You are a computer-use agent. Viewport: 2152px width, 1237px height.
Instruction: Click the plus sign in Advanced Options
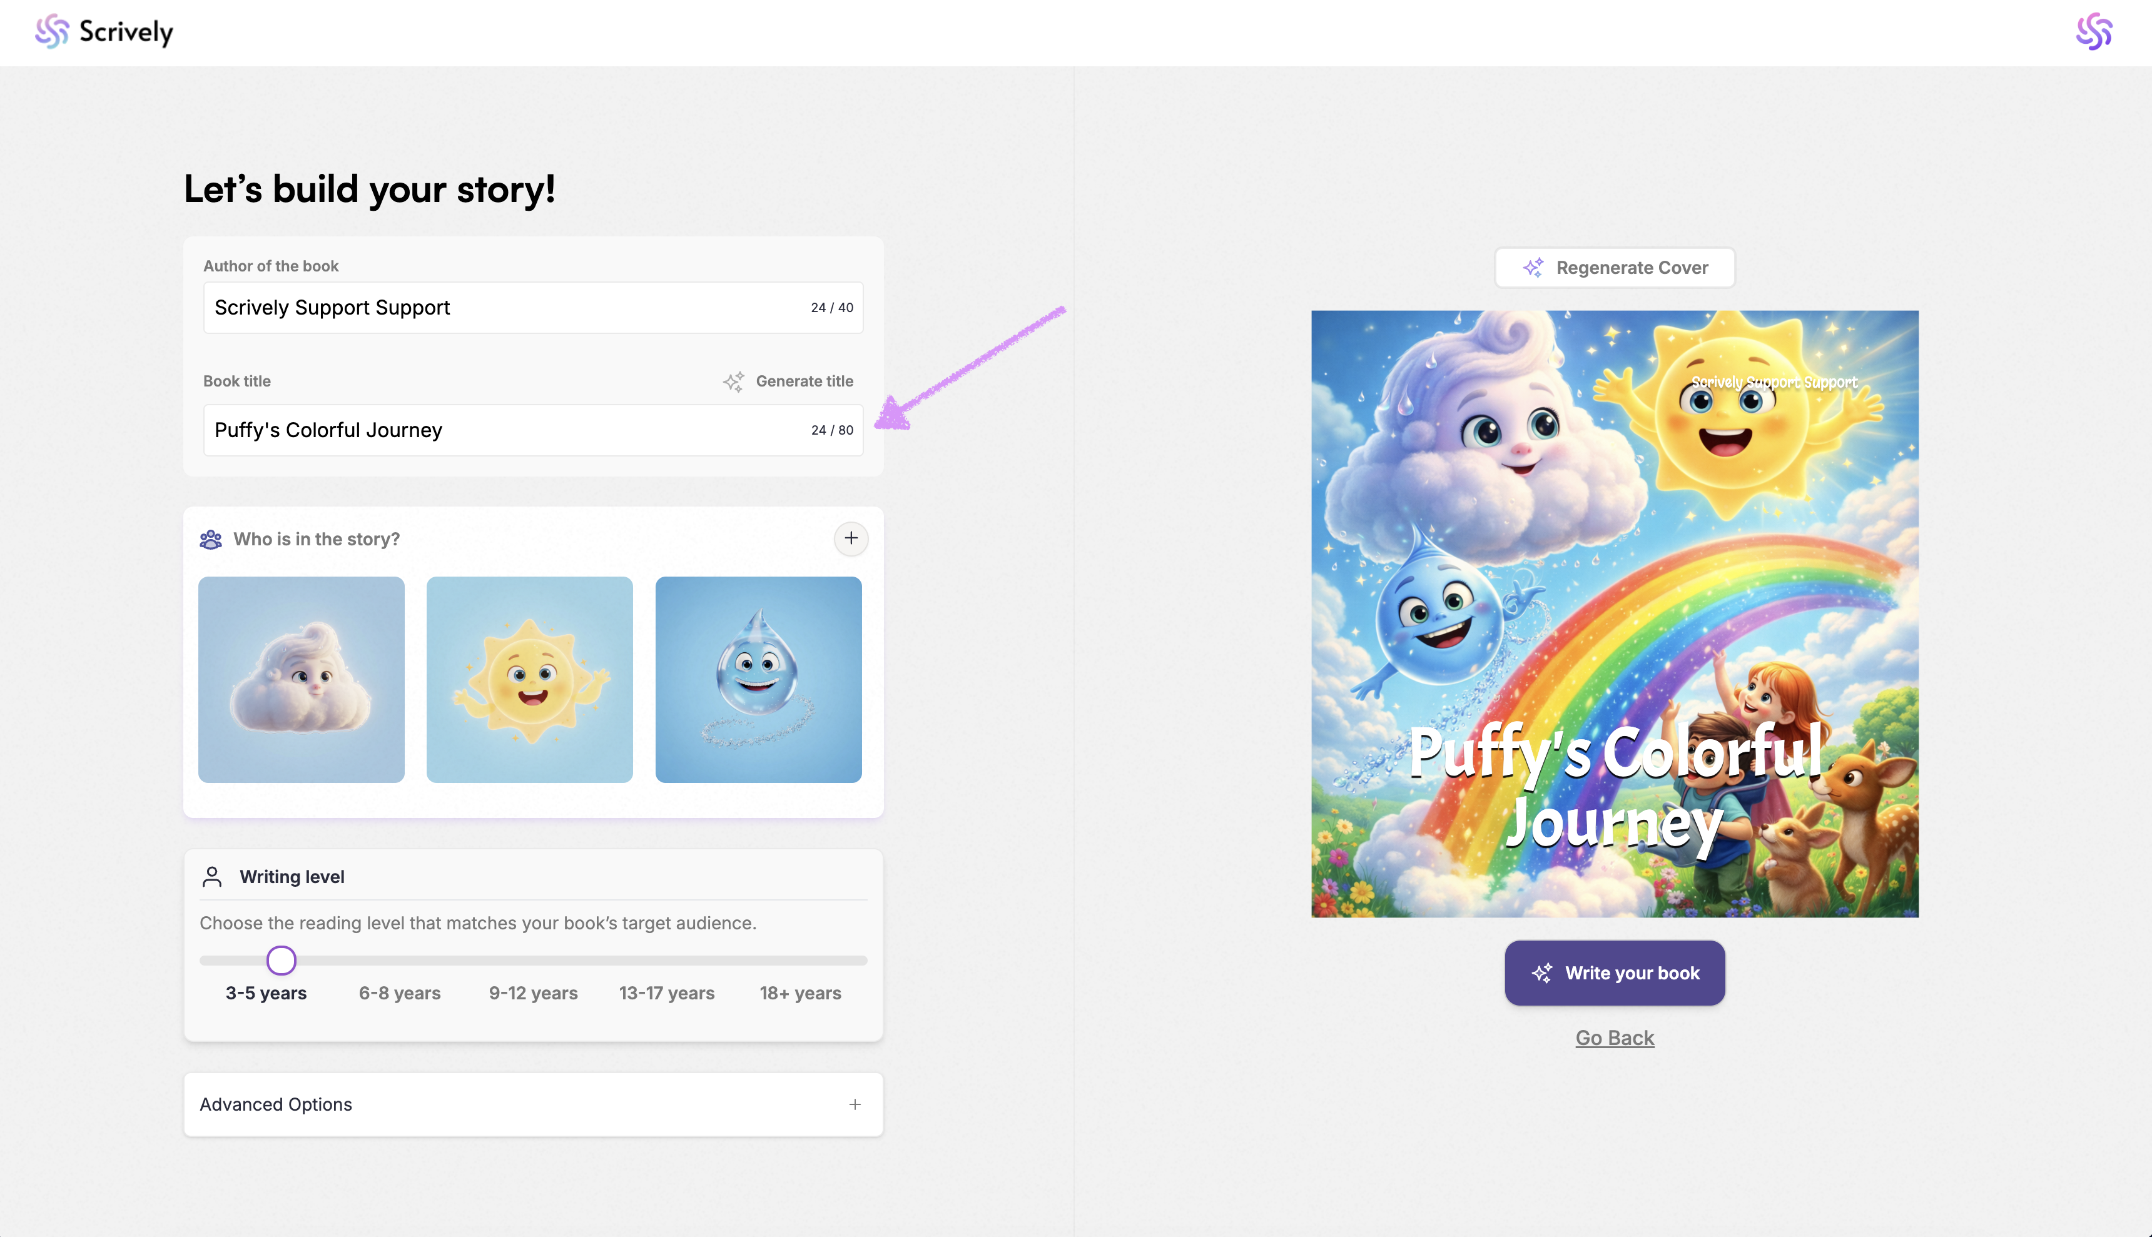coord(855,1104)
